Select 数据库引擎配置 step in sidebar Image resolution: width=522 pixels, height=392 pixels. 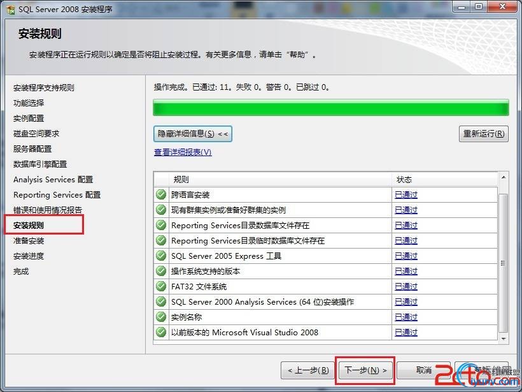click(40, 164)
